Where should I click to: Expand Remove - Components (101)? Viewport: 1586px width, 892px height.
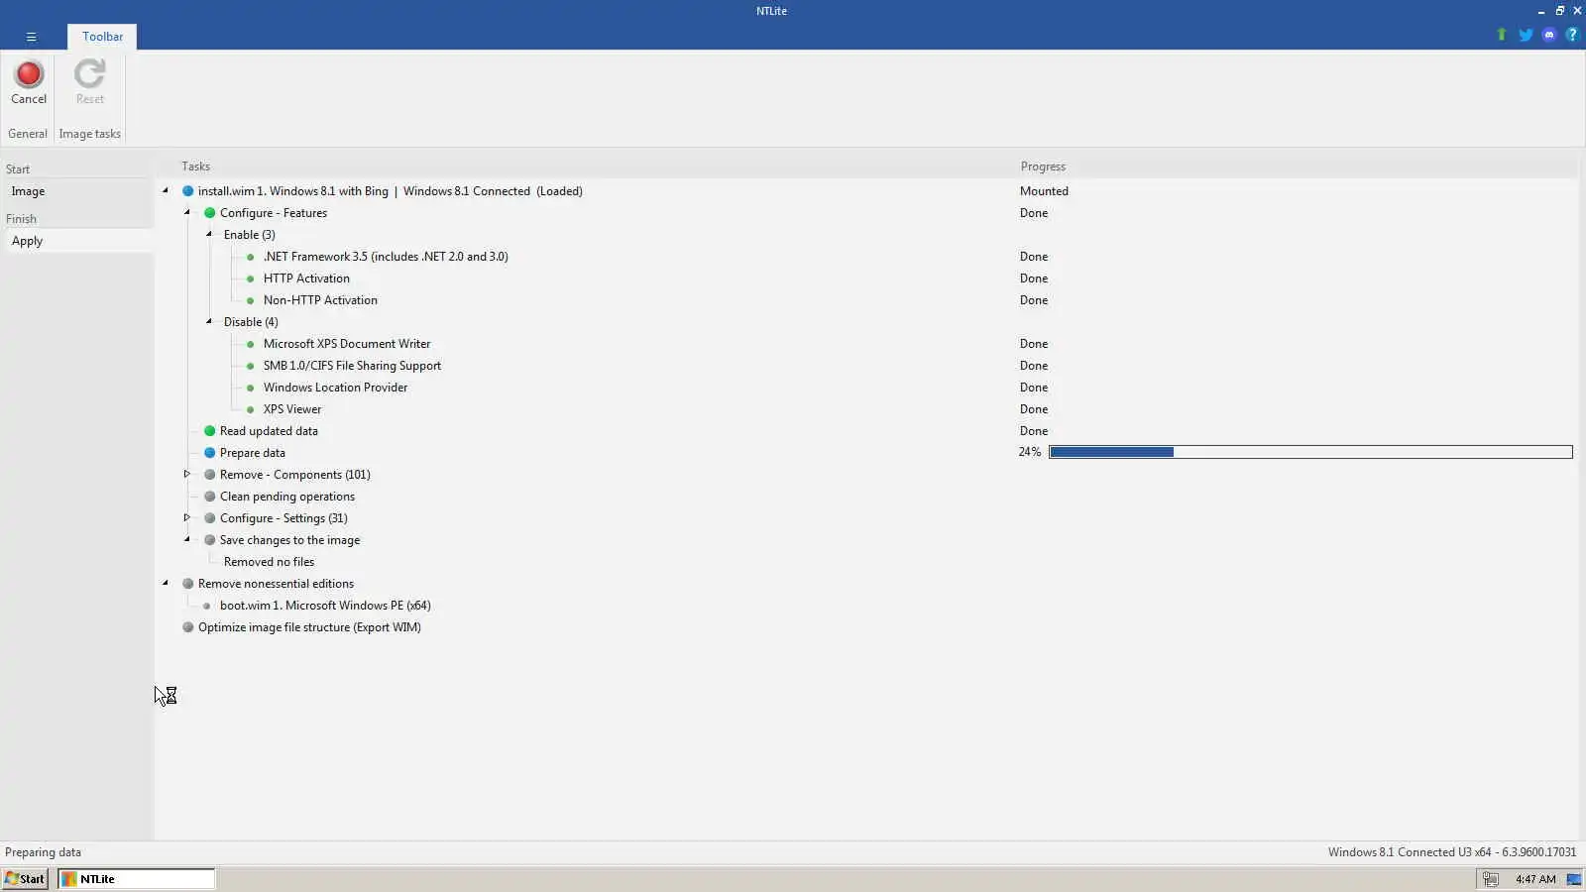pos(186,474)
